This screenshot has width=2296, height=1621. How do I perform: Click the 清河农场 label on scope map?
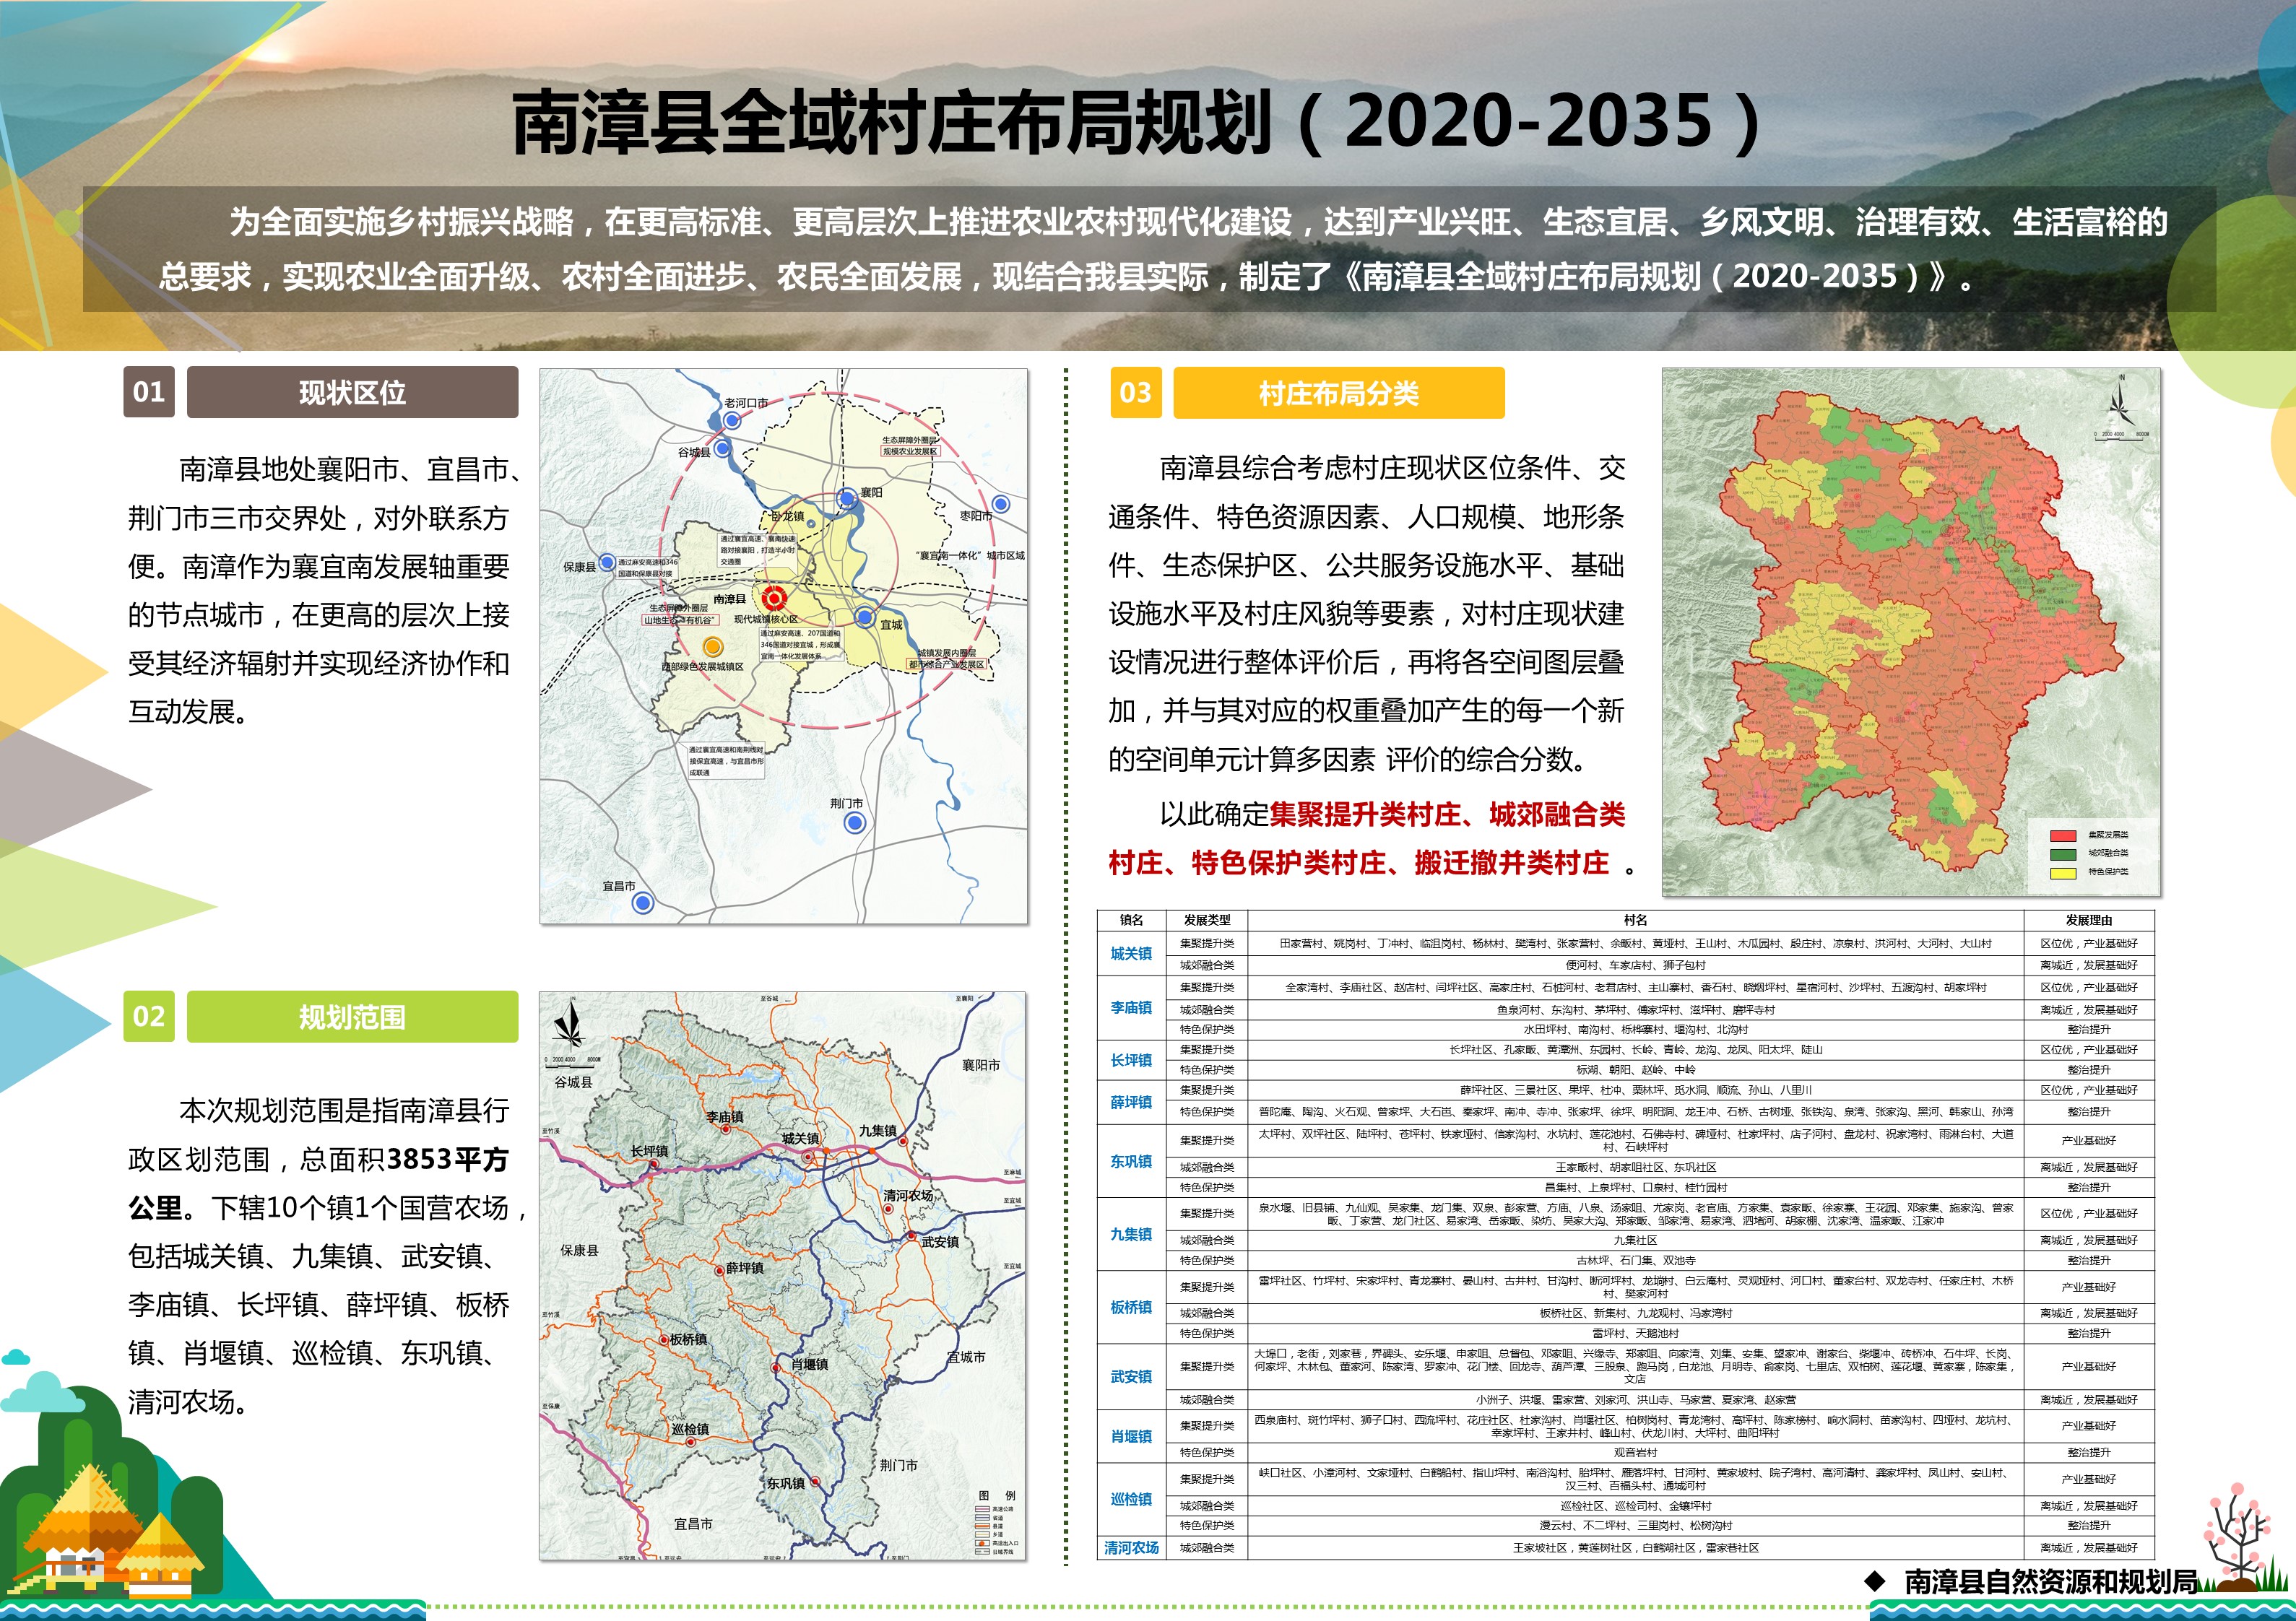coord(908,1195)
